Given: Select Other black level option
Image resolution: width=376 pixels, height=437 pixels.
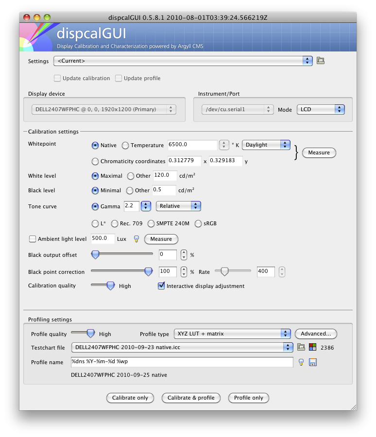Looking at the screenshot, I should [130, 190].
